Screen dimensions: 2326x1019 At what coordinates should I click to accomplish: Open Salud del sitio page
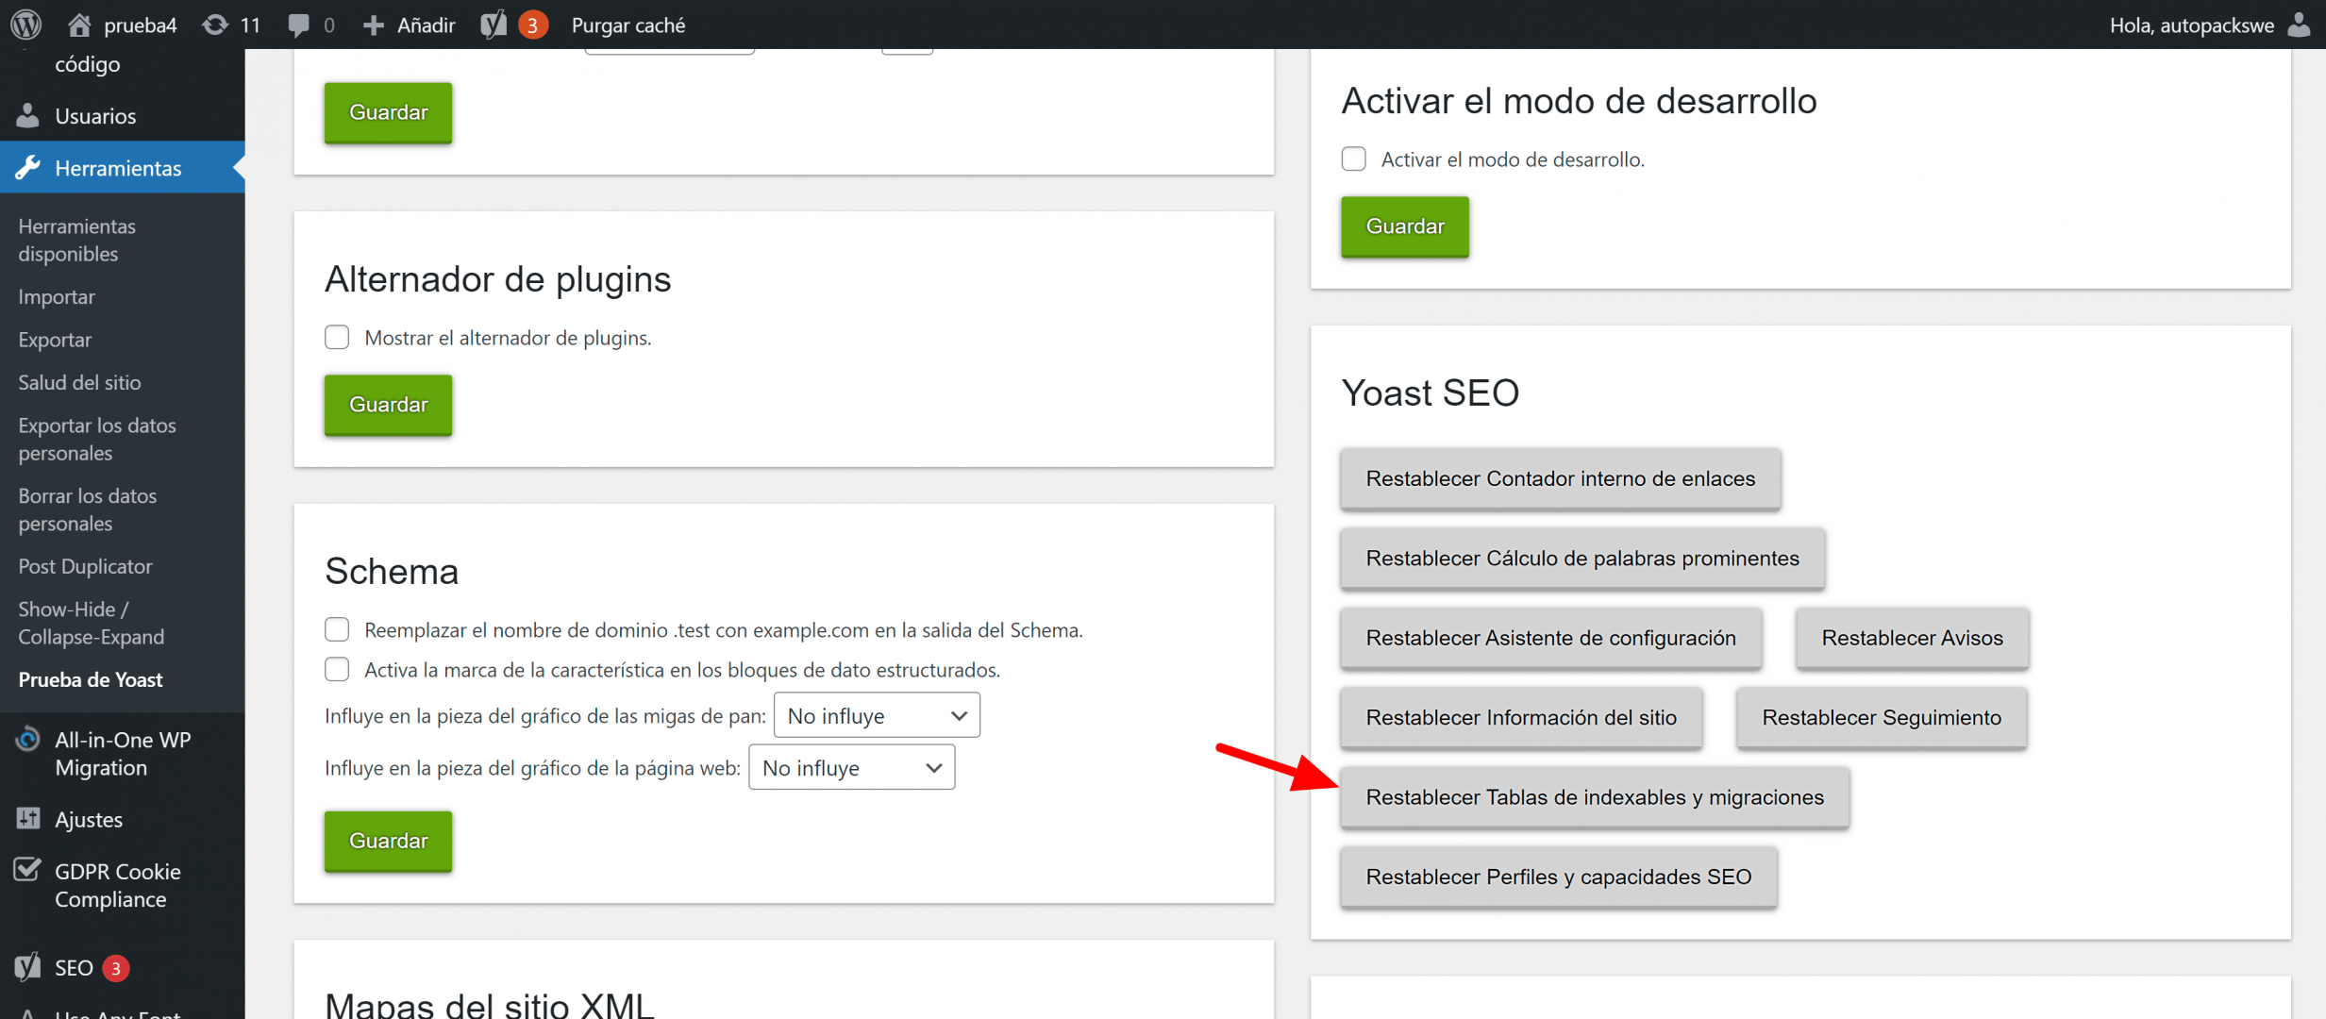pyautogui.click(x=79, y=382)
